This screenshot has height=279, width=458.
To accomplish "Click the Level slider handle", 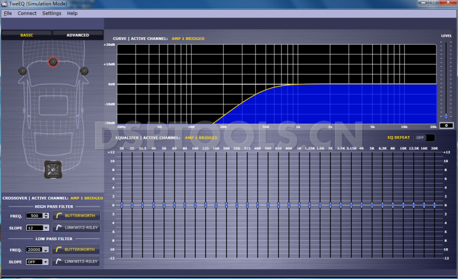I will point(446,116).
